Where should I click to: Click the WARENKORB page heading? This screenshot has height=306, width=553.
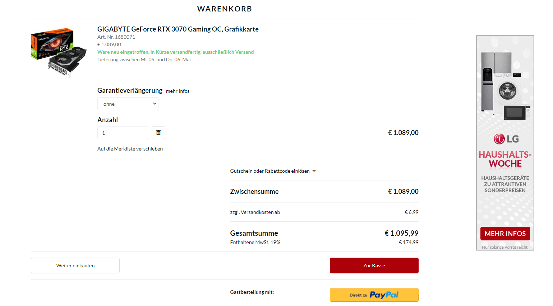coord(225,9)
